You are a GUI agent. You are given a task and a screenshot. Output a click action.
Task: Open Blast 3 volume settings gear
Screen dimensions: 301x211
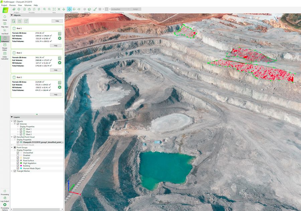tap(60, 87)
